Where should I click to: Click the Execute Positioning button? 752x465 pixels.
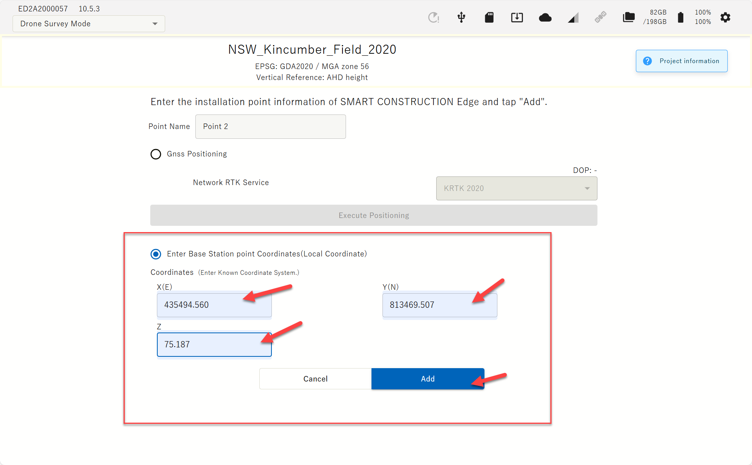pyautogui.click(x=373, y=215)
